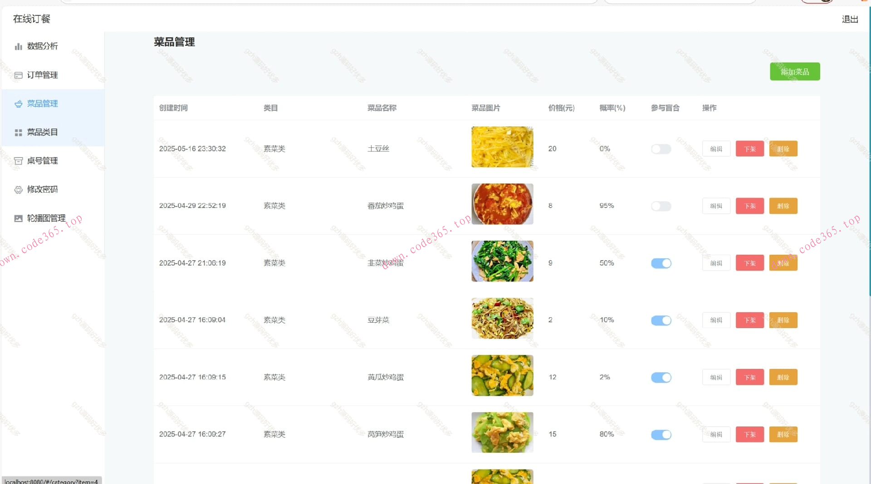This screenshot has width=871, height=484.
Task: Disable the blind box toggle for 韭菜炒鸡蛋
Action: click(x=661, y=263)
